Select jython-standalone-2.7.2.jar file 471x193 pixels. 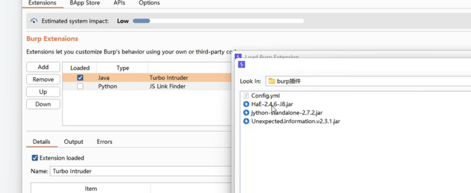tap(287, 113)
